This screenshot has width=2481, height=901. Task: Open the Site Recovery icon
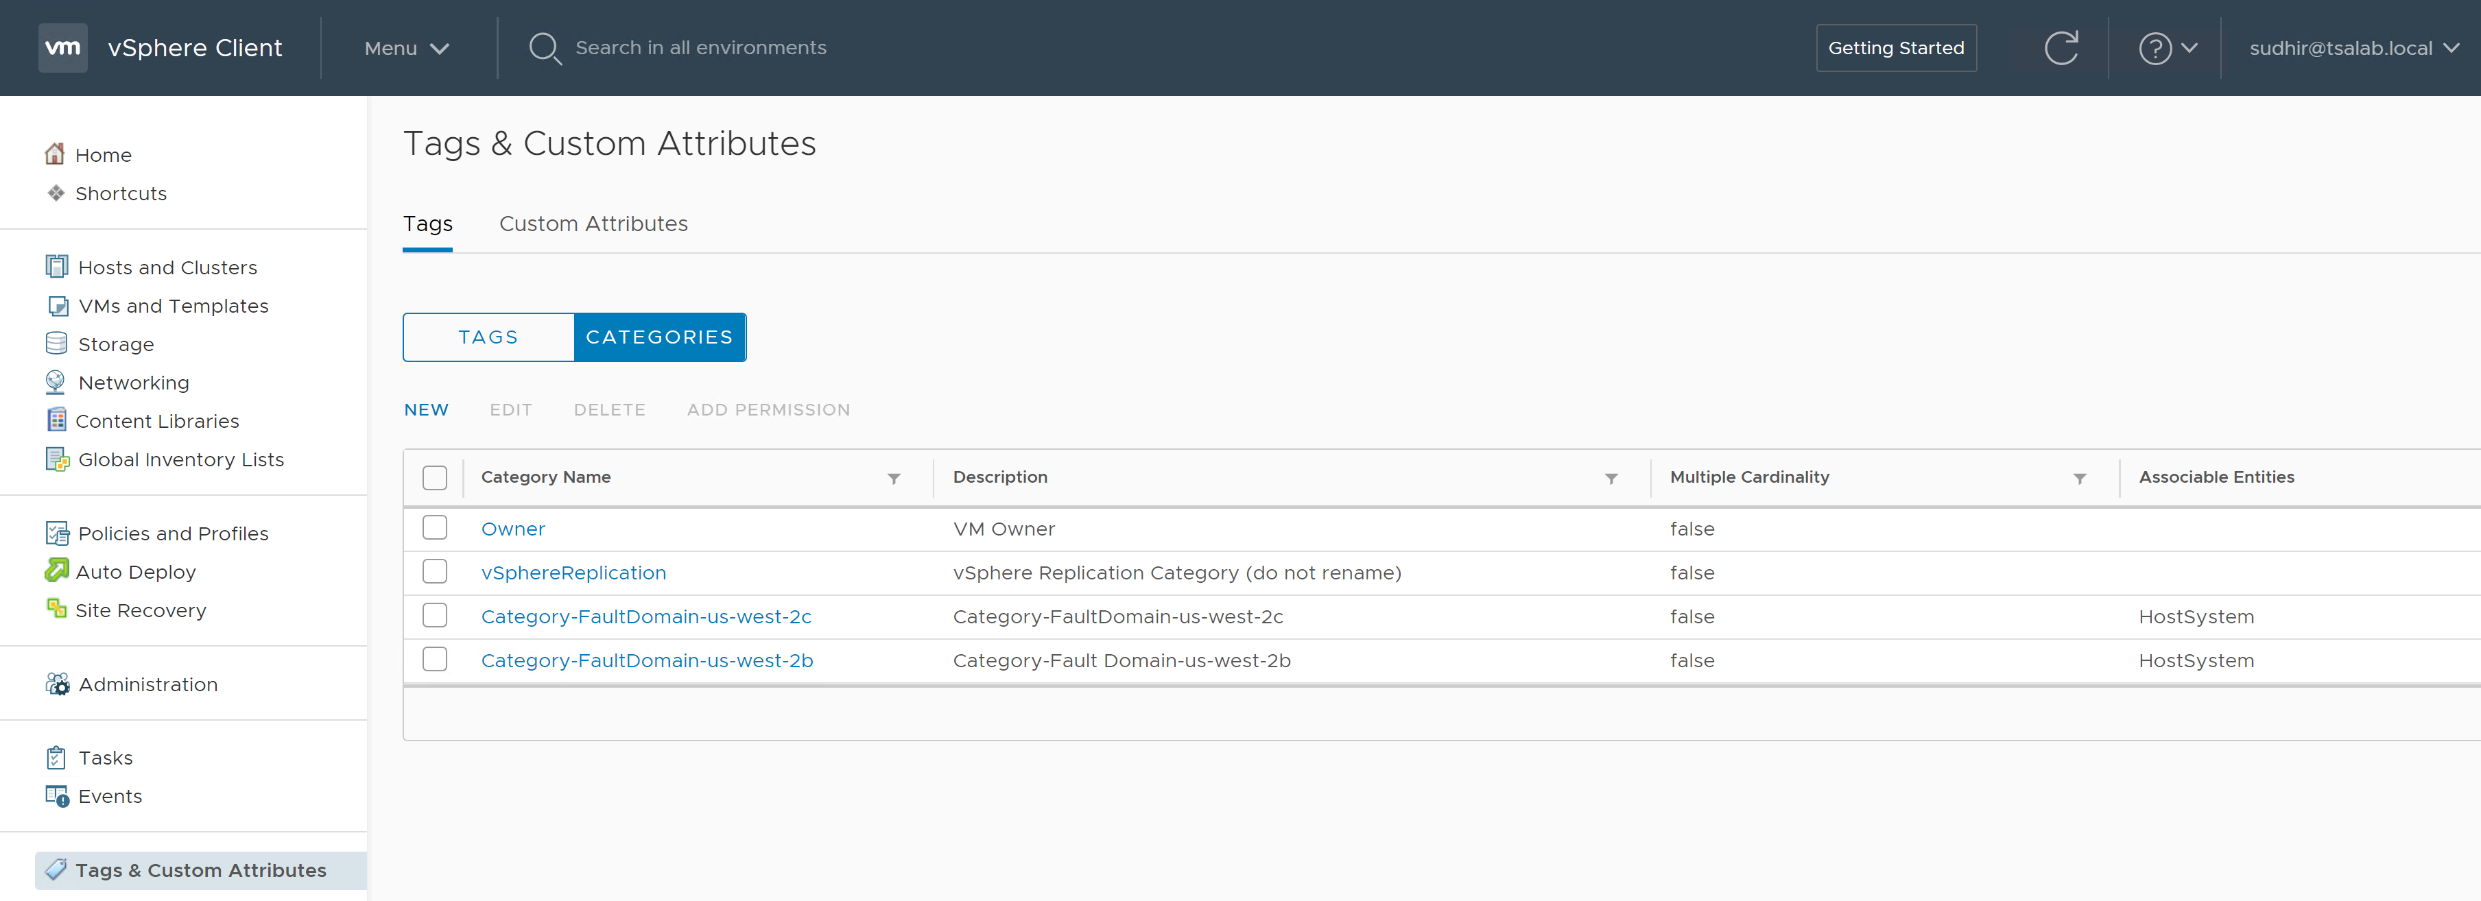[57, 610]
